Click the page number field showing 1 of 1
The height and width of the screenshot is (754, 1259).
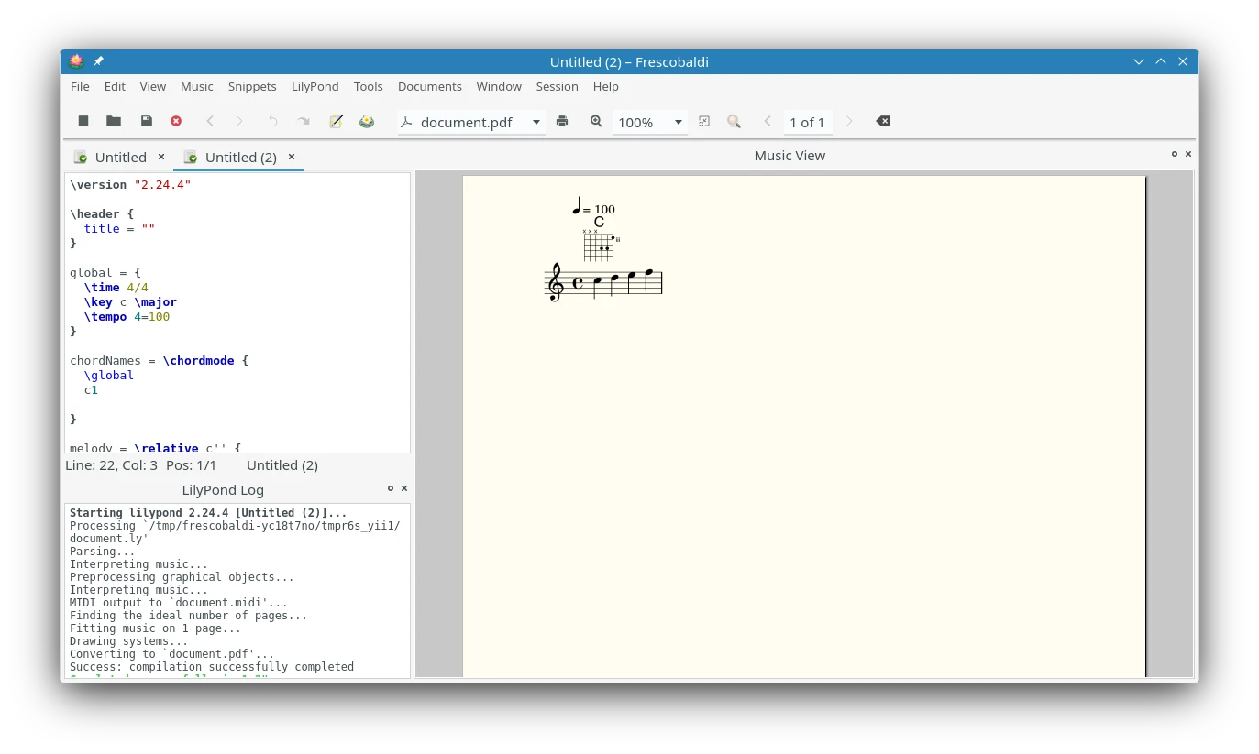[x=807, y=122]
